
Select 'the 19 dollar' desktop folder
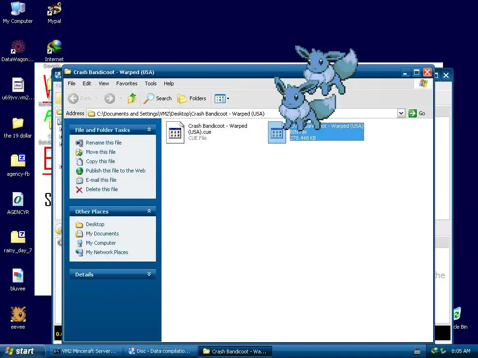click(18, 127)
